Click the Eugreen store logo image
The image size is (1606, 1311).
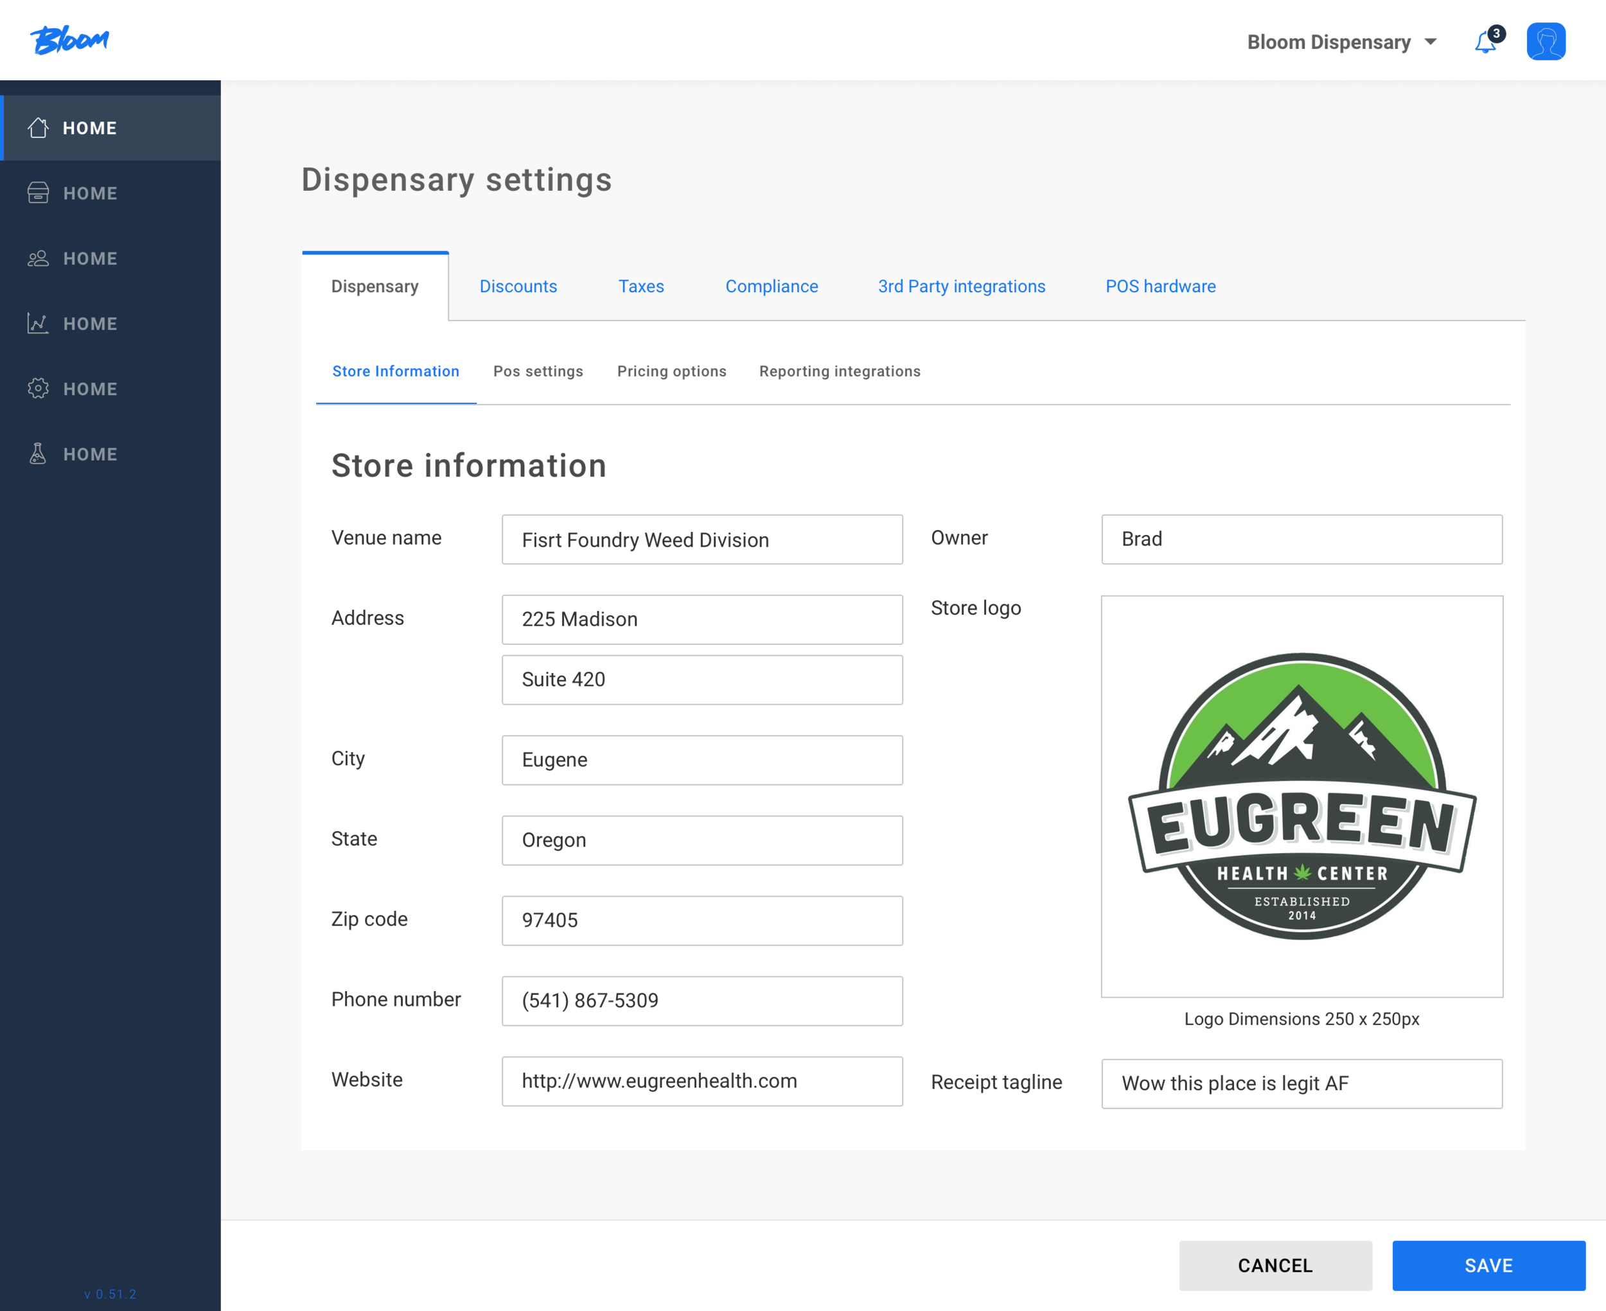pyautogui.click(x=1301, y=796)
